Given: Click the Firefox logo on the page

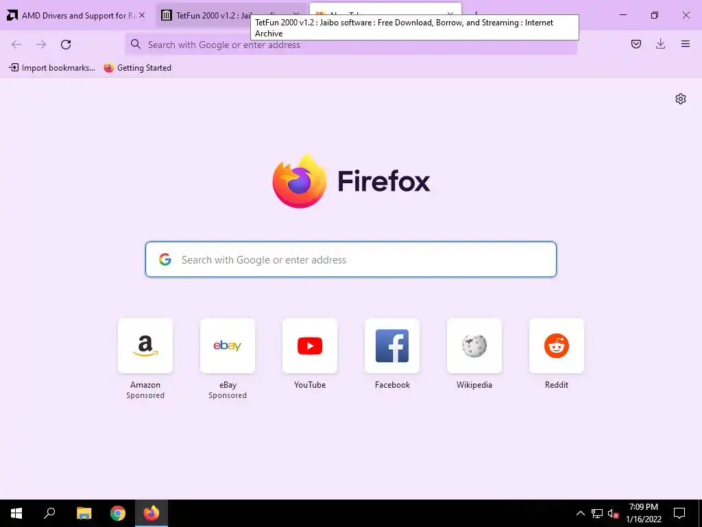Looking at the screenshot, I should [300, 181].
